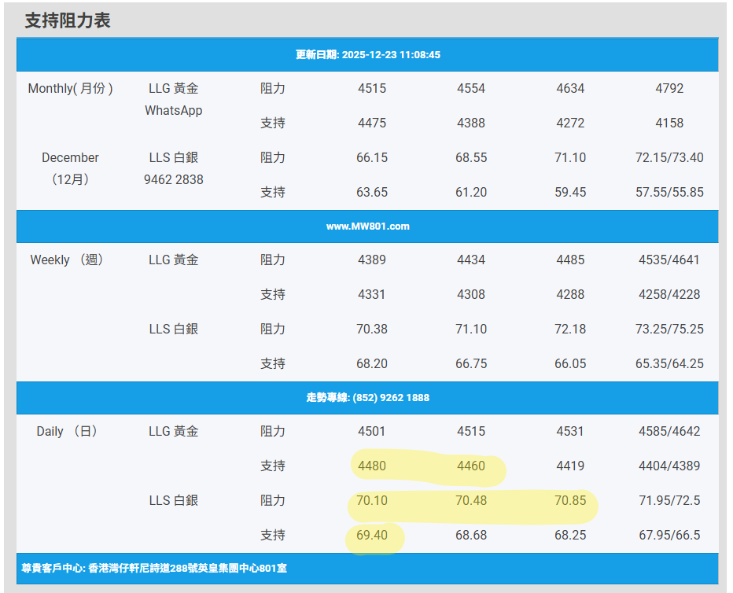Click the 走勢專線 (852) 9262 1888 hotline
The height and width of the screenshot is (593, 733).
367,398
